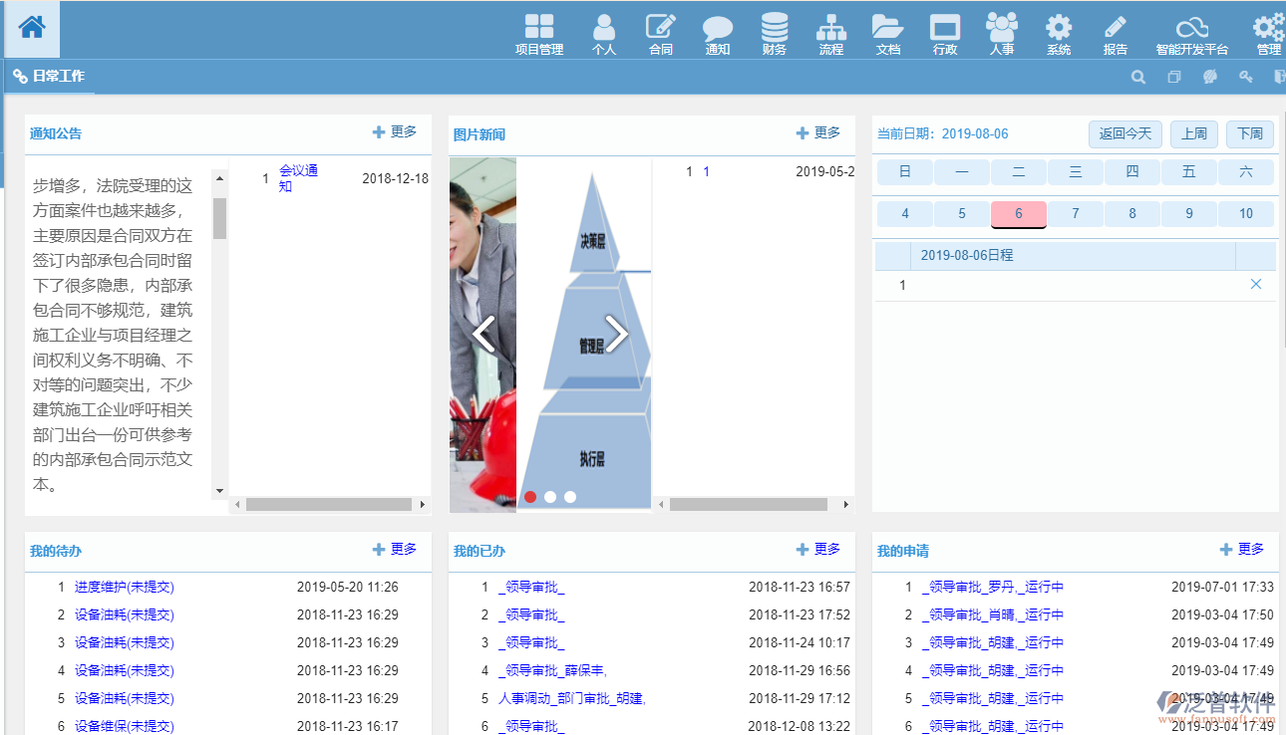
Task: Expand more items in 我的待办 panel
Action: tap(395, 550)
